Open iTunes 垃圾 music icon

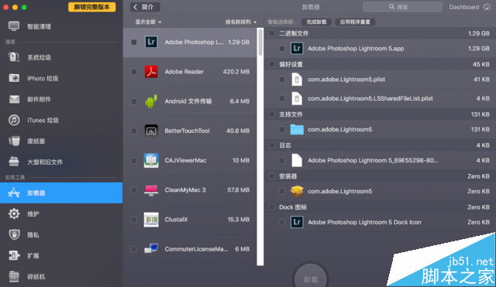click(14, 120)
